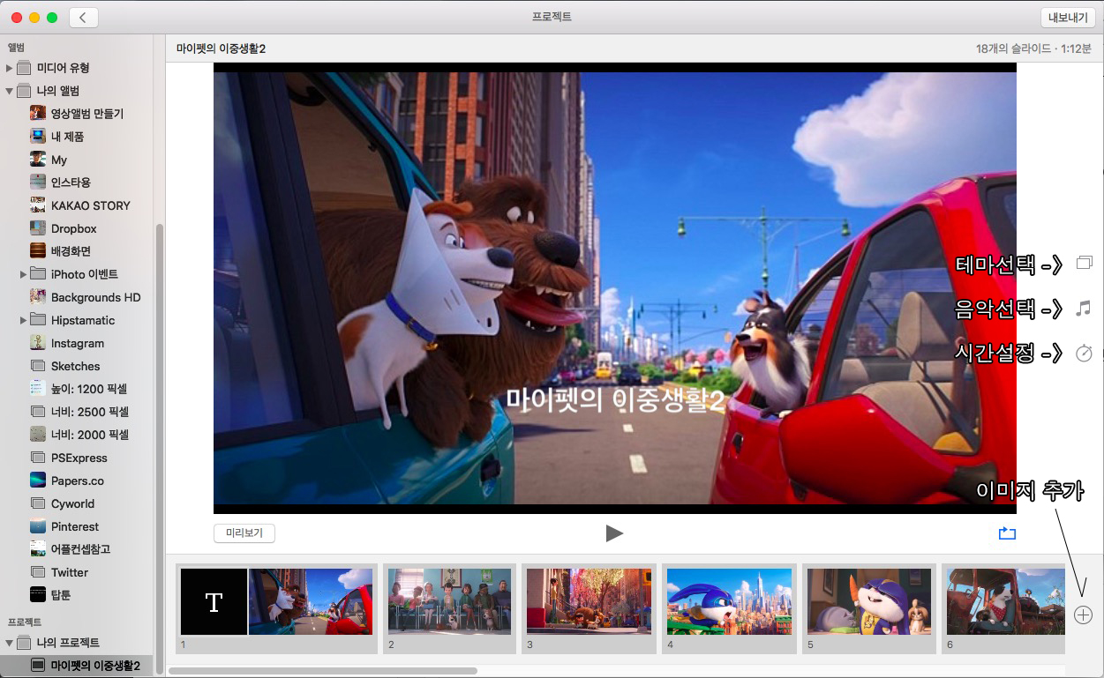
Task: Select the KAKAO STORY album icon
Action: point(38,205)
